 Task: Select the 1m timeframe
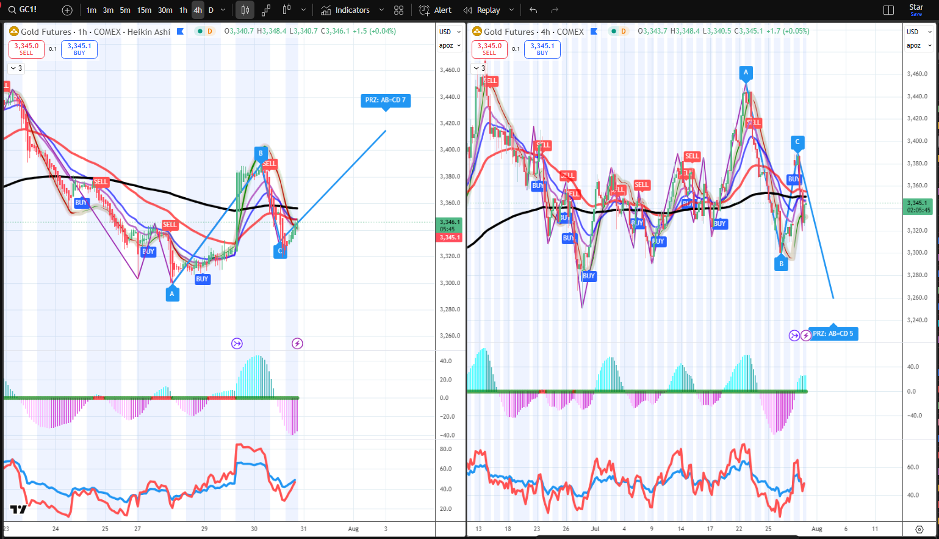click(x=91, y=10)
